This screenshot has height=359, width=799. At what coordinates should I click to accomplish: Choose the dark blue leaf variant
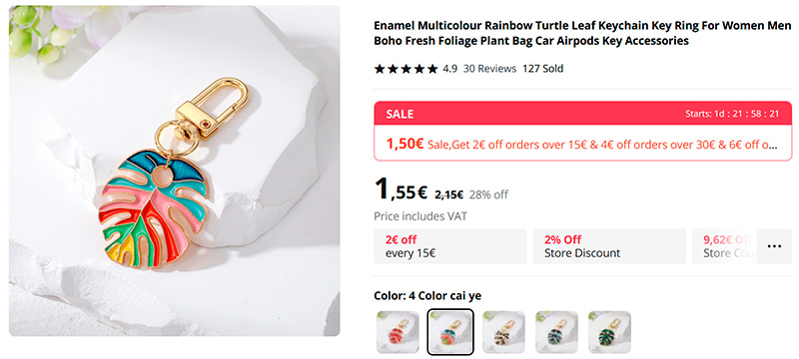coord(556,332)
